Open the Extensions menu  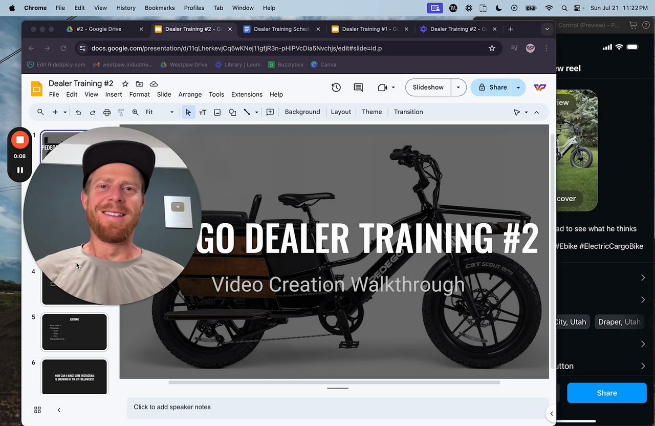pyautogui.click(x=247, y=95)
